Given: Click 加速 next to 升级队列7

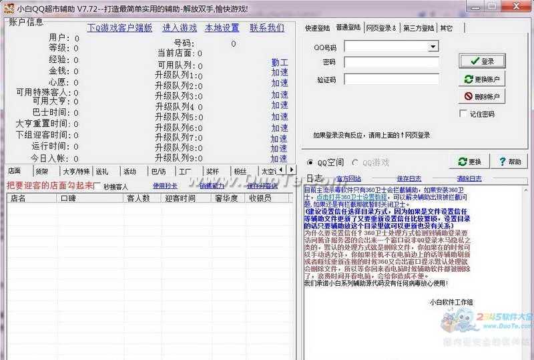Looking at the screenshot, I should pos(279,139).
